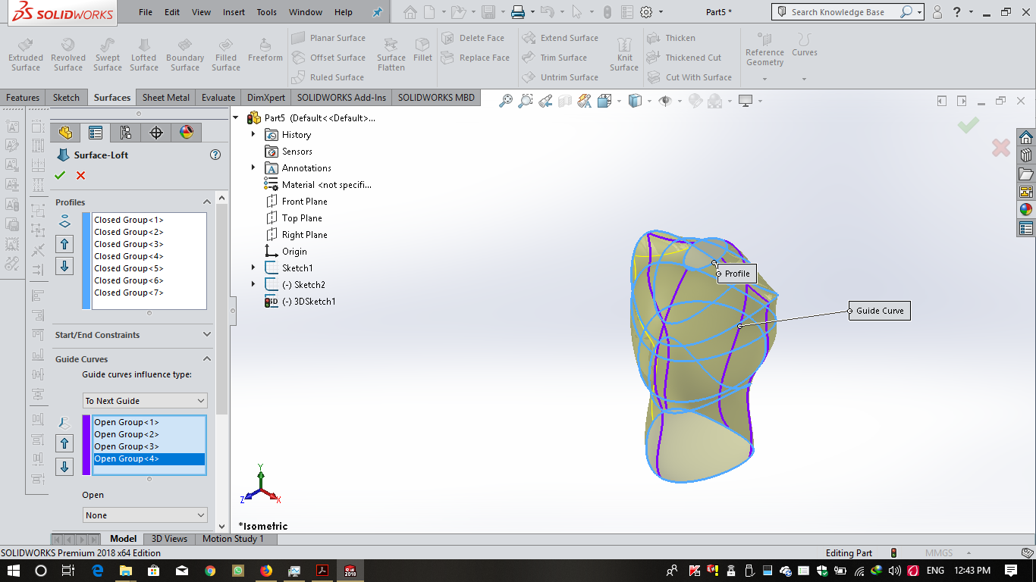Click Planar Surface command
Image resolution: width=1036 pixels, height=582 pixels.
click(328, 38)
